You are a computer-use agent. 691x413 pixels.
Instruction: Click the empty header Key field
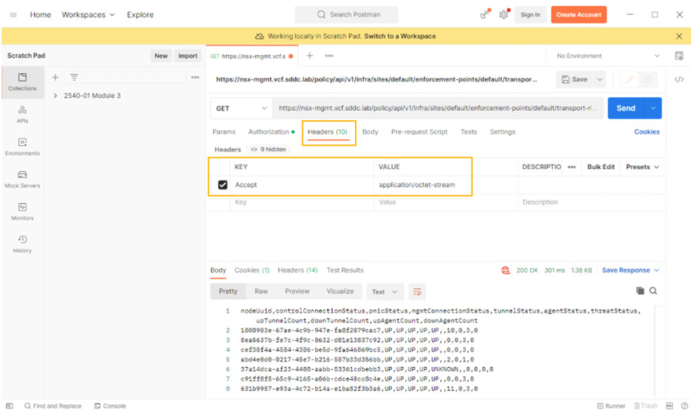pyautogui.click(x=302, y=202)
